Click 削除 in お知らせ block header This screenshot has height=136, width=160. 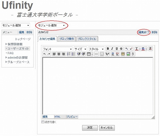point(154,32)
